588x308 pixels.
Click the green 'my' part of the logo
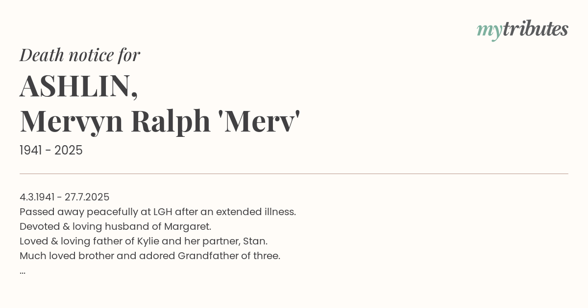point(489,30)
